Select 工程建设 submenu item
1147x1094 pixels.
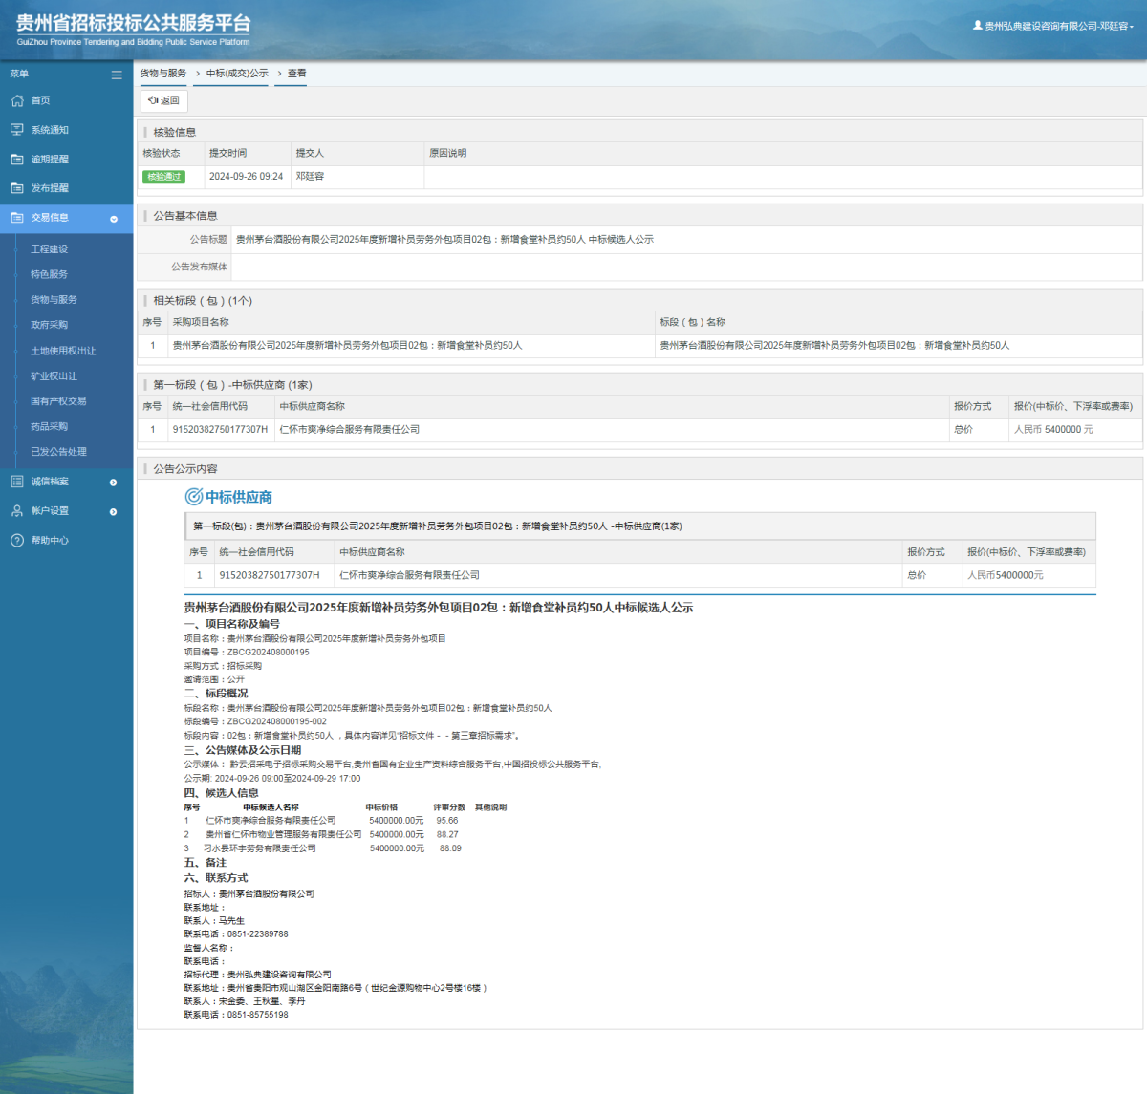point(50,249)
